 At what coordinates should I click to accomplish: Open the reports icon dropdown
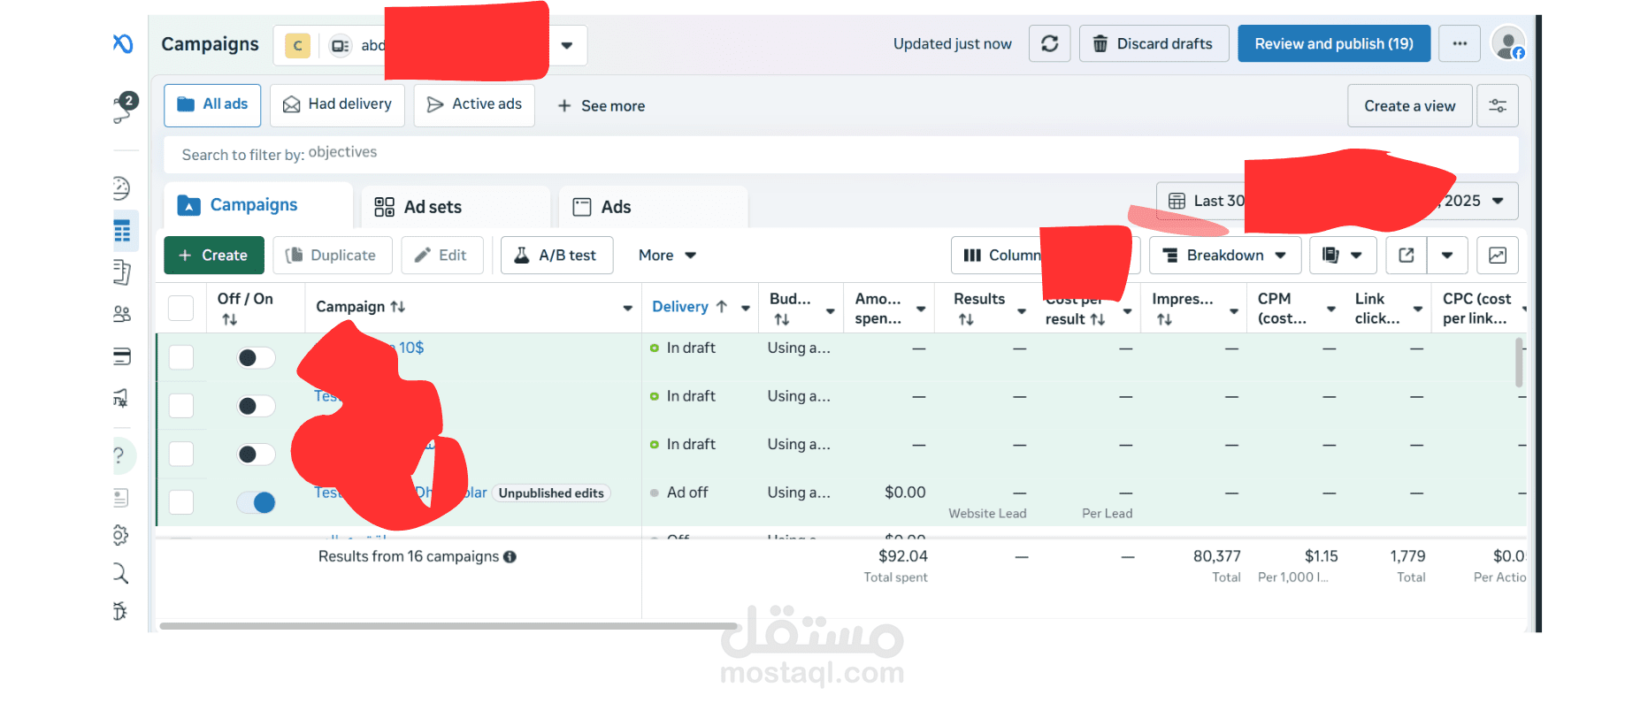point(1343,255)
